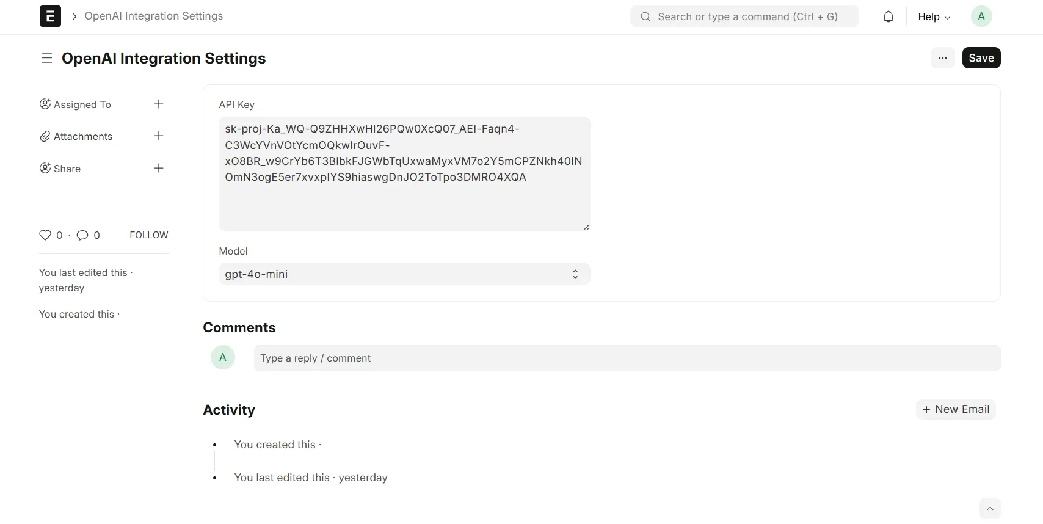Viewport: 1043px width, 524px height.
Task: Add a share with the plus icon
Action: click(159, 168)
